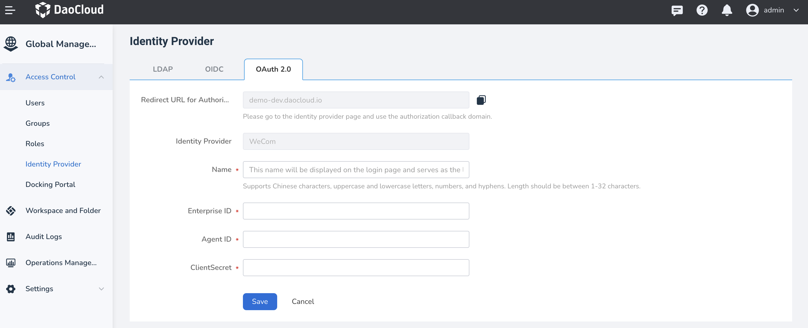Image resolution: width=808 pixels, height=328 pixels.
Task: Open the admin account dropdown
Action: tap(797, 10)
